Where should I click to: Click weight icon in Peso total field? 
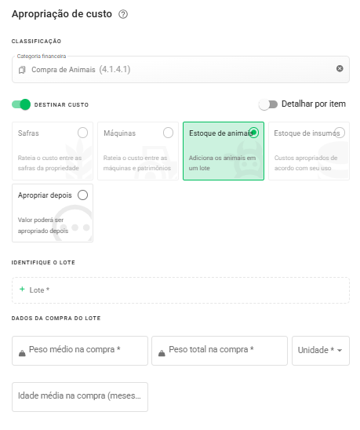coord(162,353)
